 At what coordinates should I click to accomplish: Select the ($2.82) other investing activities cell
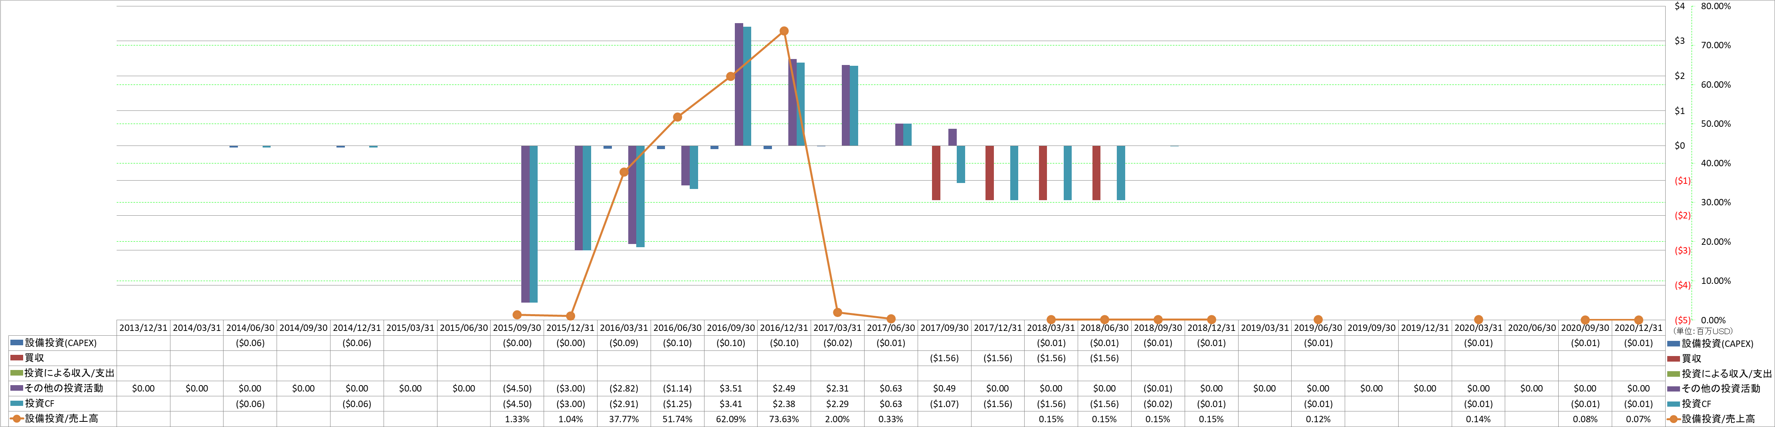pos(623,388)
